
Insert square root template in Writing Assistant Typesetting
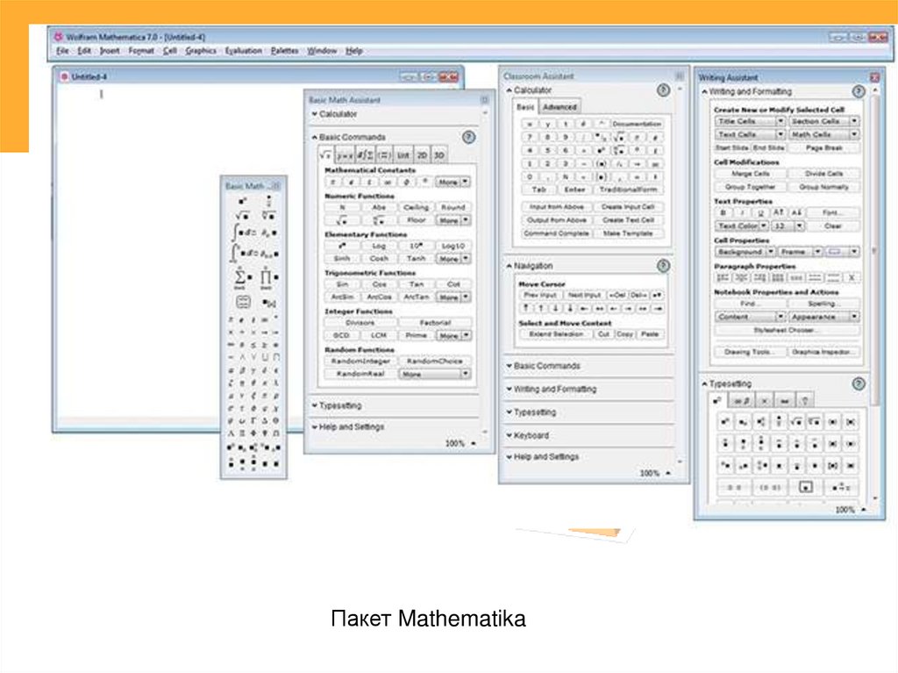(x=796, y=422)
